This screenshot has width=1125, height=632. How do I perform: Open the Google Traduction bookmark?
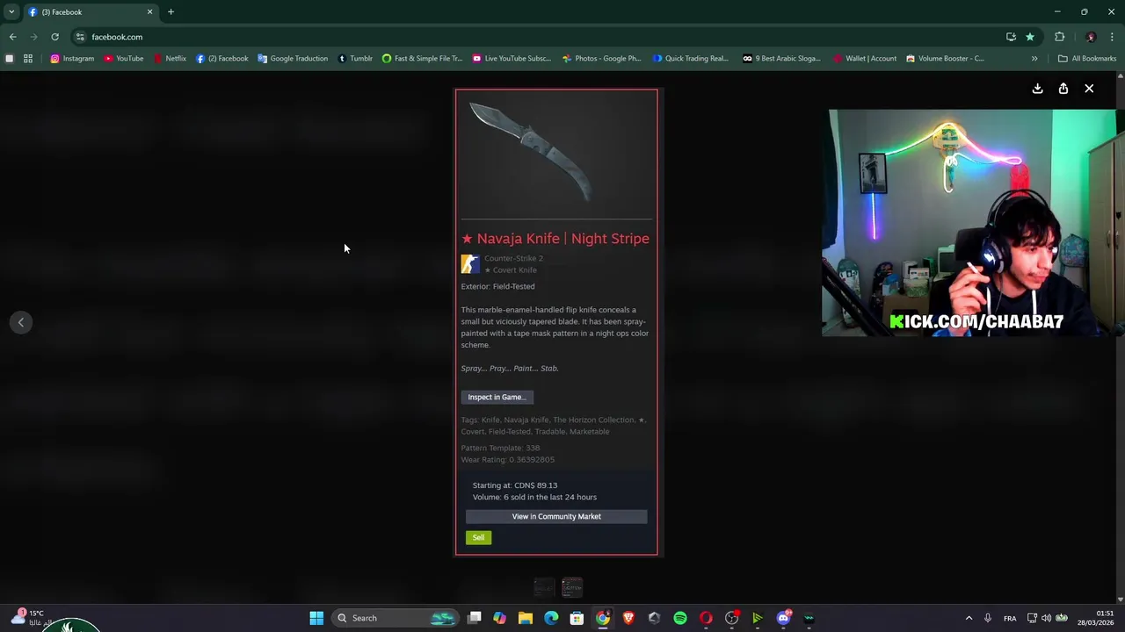[293, 59]
